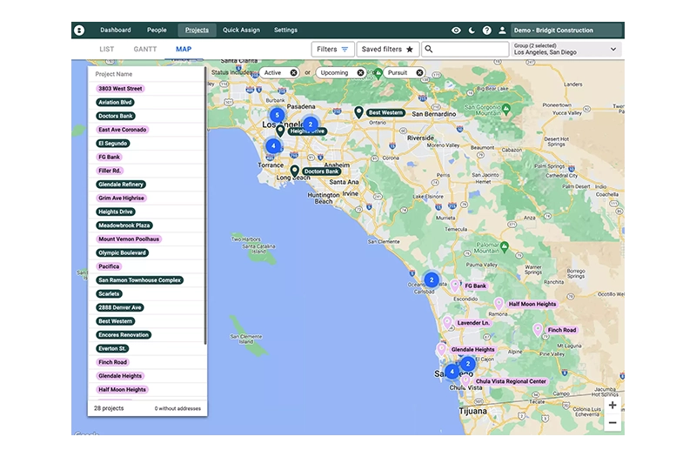Click the Heights Drive map pin
696x457 pixels.
pos(279,131)
